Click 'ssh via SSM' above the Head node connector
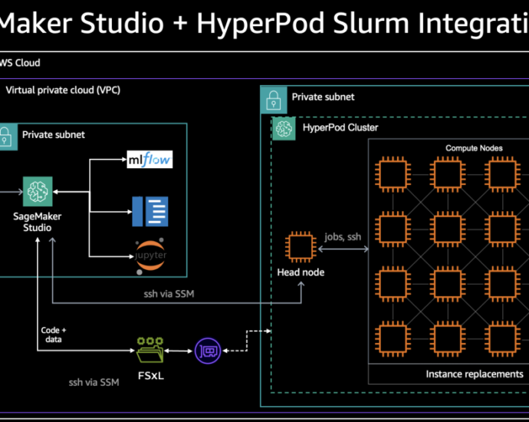Image resolution: width=529 pixels, height=422 pixels. 169,294
